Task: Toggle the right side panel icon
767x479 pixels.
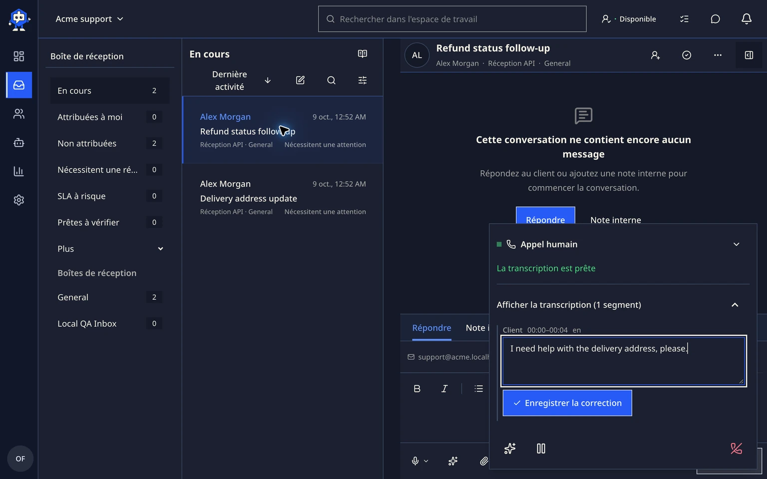Action: coord(749,55)
